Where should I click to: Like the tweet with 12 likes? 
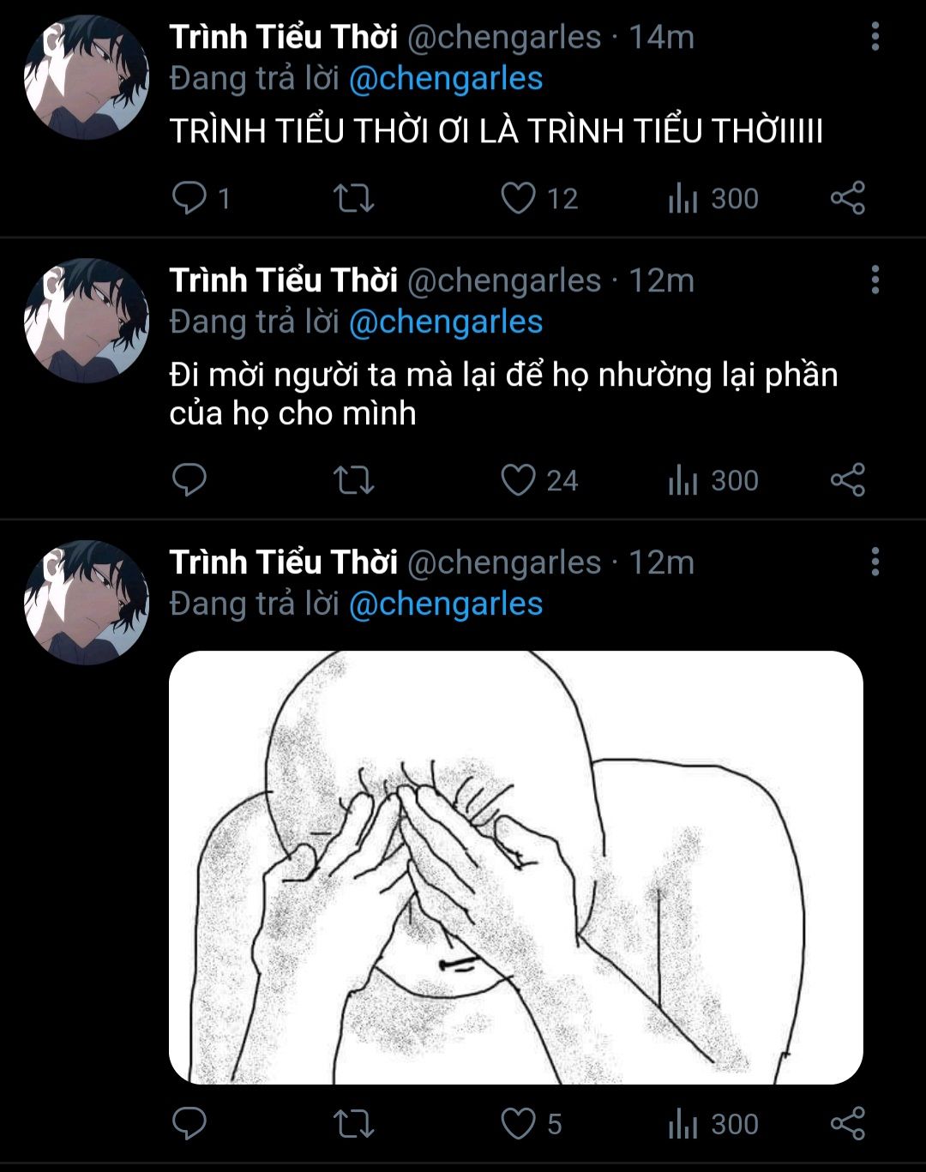(518, 198)
